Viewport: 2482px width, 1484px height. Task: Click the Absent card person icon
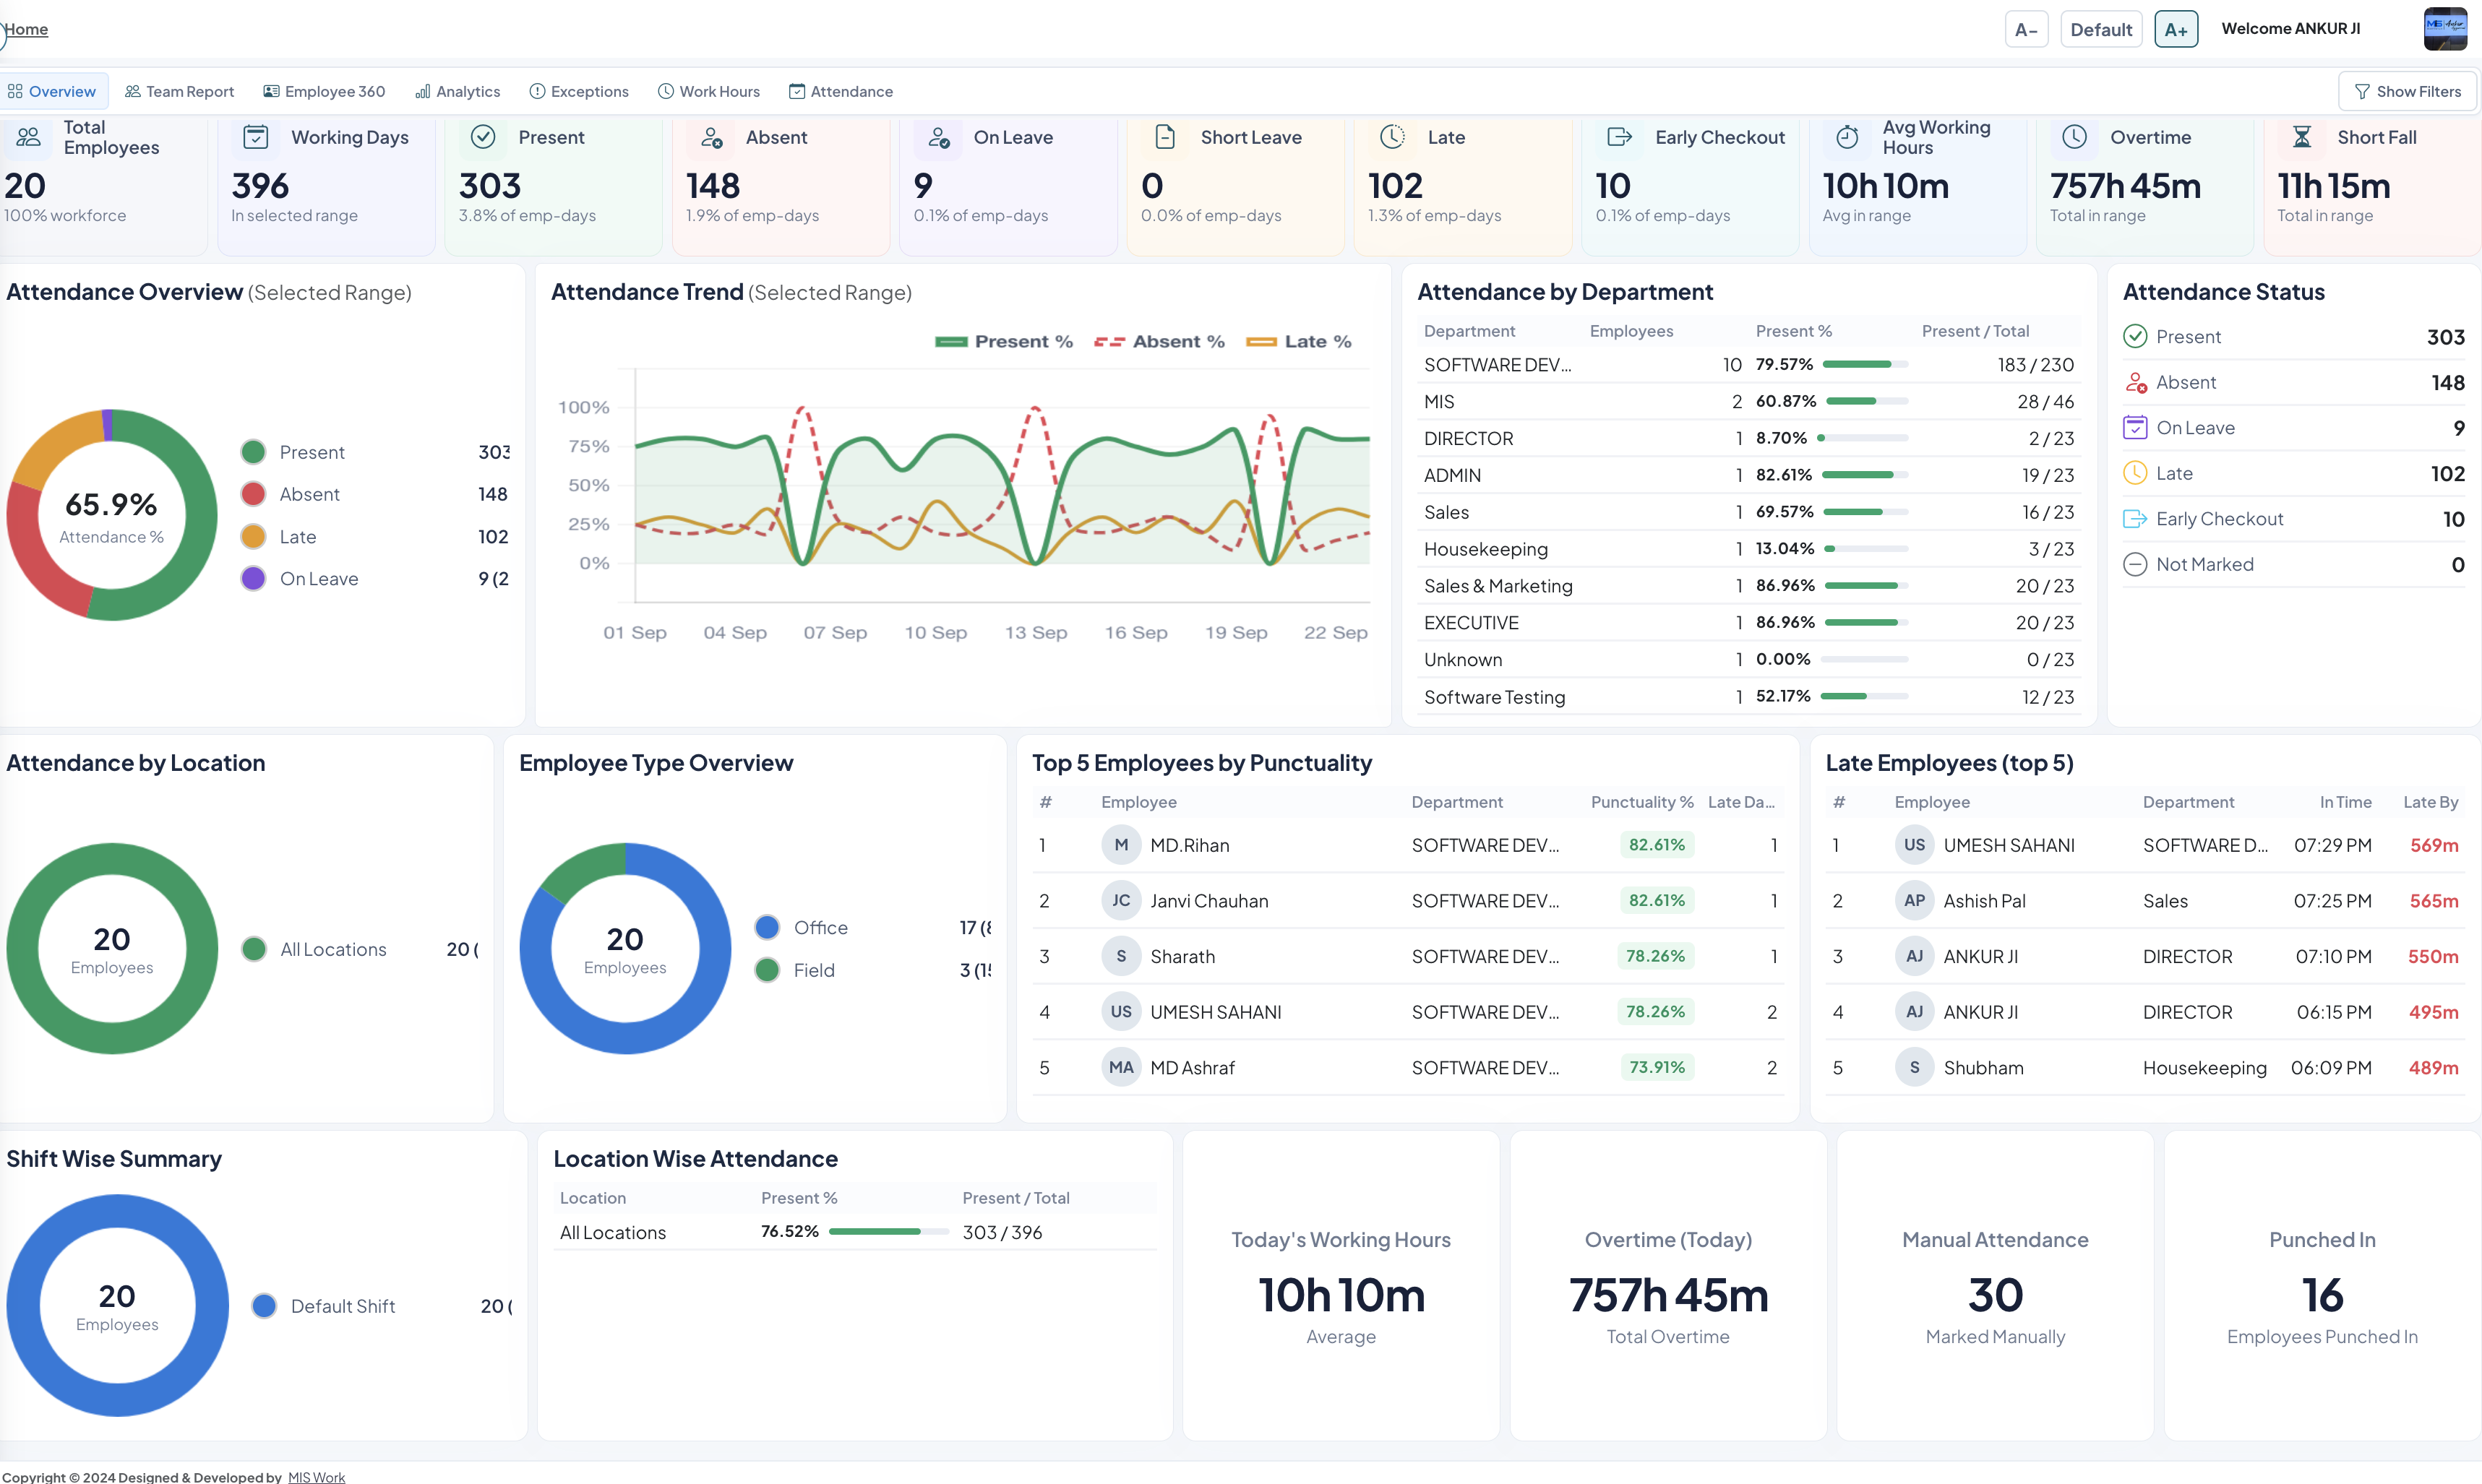pyautogui.click(x=711, y=137)
